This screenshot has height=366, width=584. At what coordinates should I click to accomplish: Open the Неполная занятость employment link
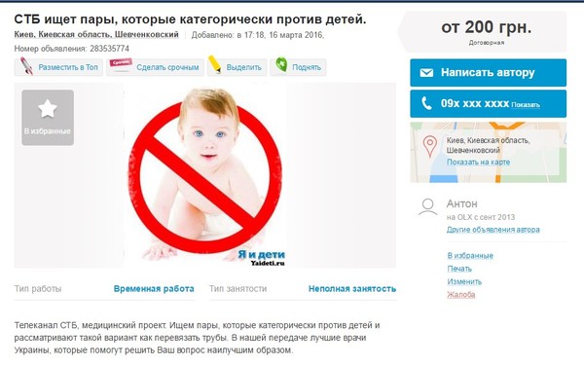click(352, 289)
